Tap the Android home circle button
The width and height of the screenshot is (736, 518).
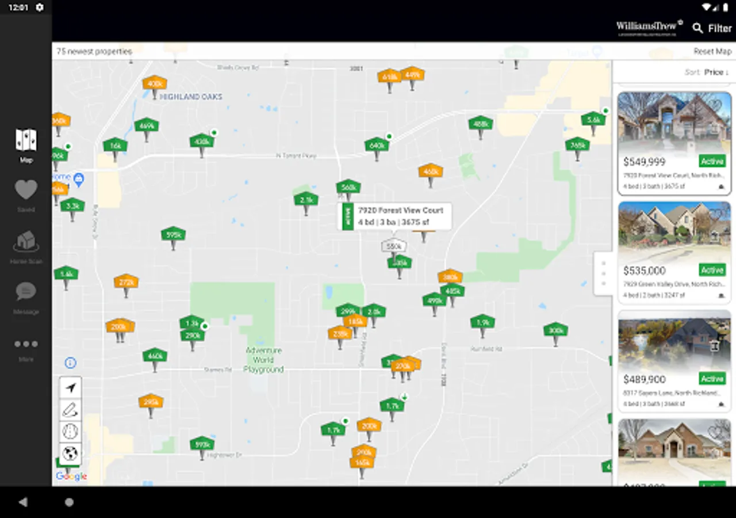(69, 502)
